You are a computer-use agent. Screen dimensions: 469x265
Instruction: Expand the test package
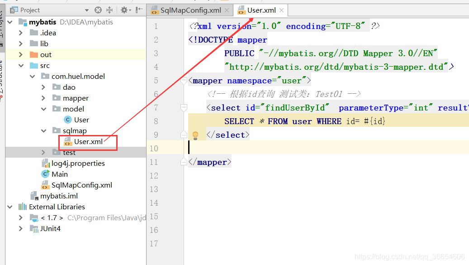tap(43, 152)
